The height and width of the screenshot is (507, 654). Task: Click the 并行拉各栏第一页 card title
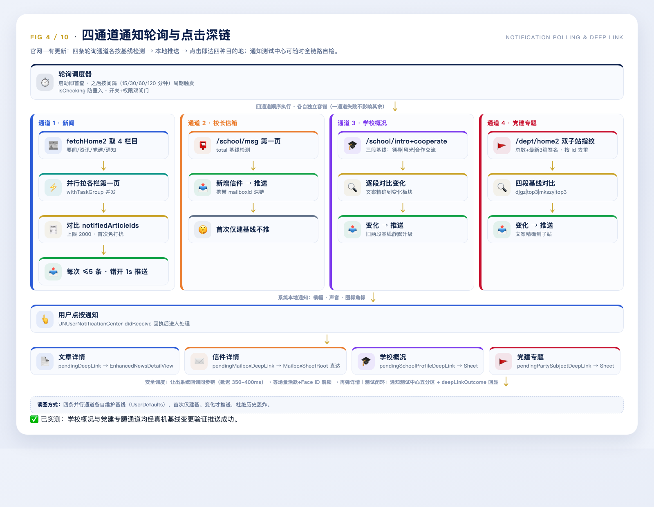[93, 183]
